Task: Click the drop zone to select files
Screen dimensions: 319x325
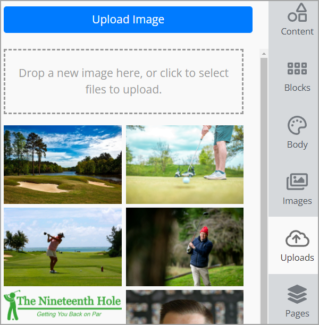Action: (123, 81)
